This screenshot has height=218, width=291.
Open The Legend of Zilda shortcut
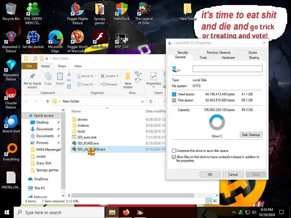point(144,14)
